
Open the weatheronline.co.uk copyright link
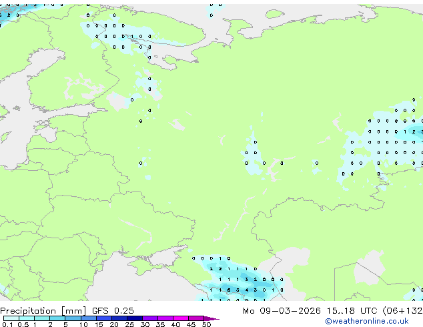point(367,321)
